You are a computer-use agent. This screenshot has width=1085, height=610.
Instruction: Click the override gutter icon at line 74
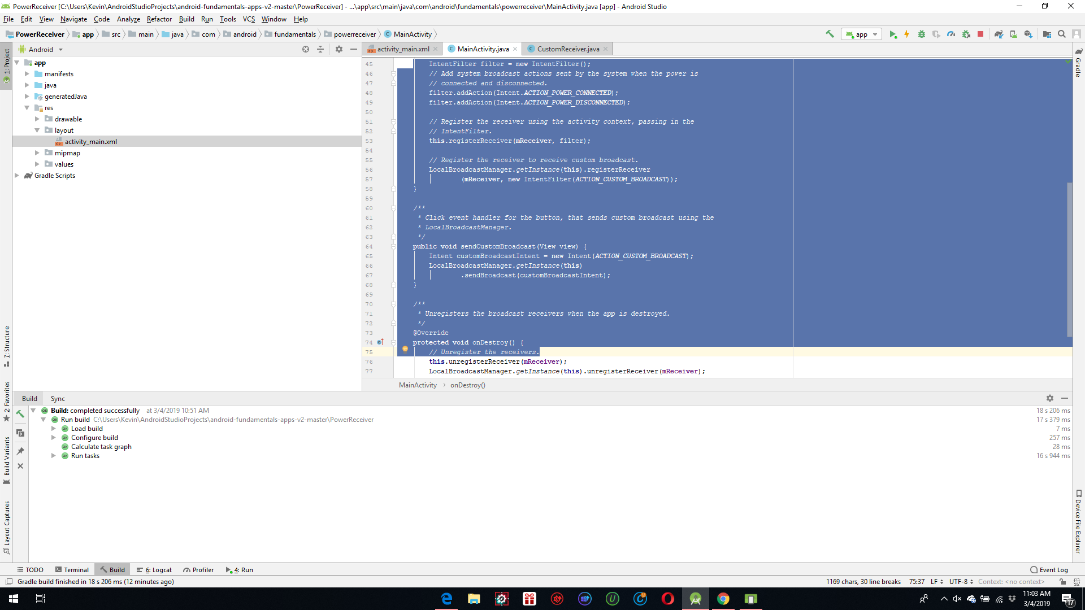pyautogui.click(x=380, y=342)
